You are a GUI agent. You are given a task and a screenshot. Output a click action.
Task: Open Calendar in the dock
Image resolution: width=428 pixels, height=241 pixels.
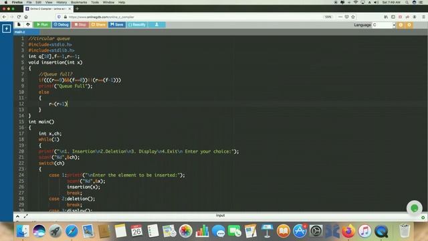136,232
